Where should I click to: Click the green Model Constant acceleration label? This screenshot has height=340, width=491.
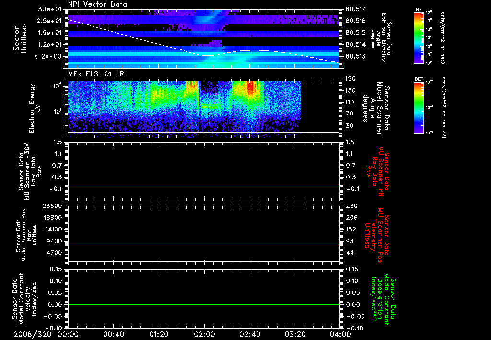click(383, 299)
